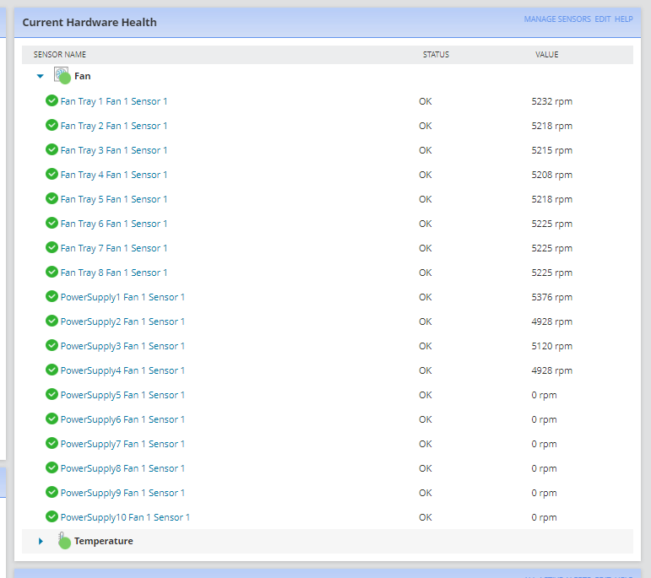Open Fan Tray 1 Fan 1 Sensor 1
The image size is (651, 578).
tap(114, 101)
